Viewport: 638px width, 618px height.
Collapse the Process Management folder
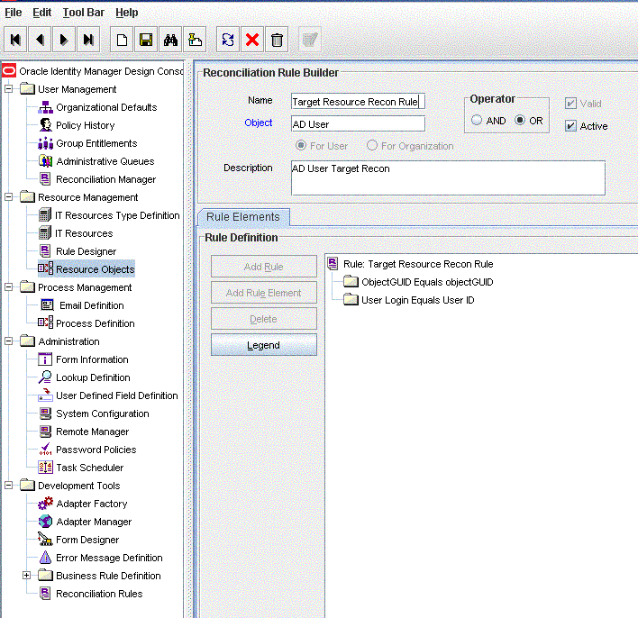pyautogui.click(x=8, y=287)
